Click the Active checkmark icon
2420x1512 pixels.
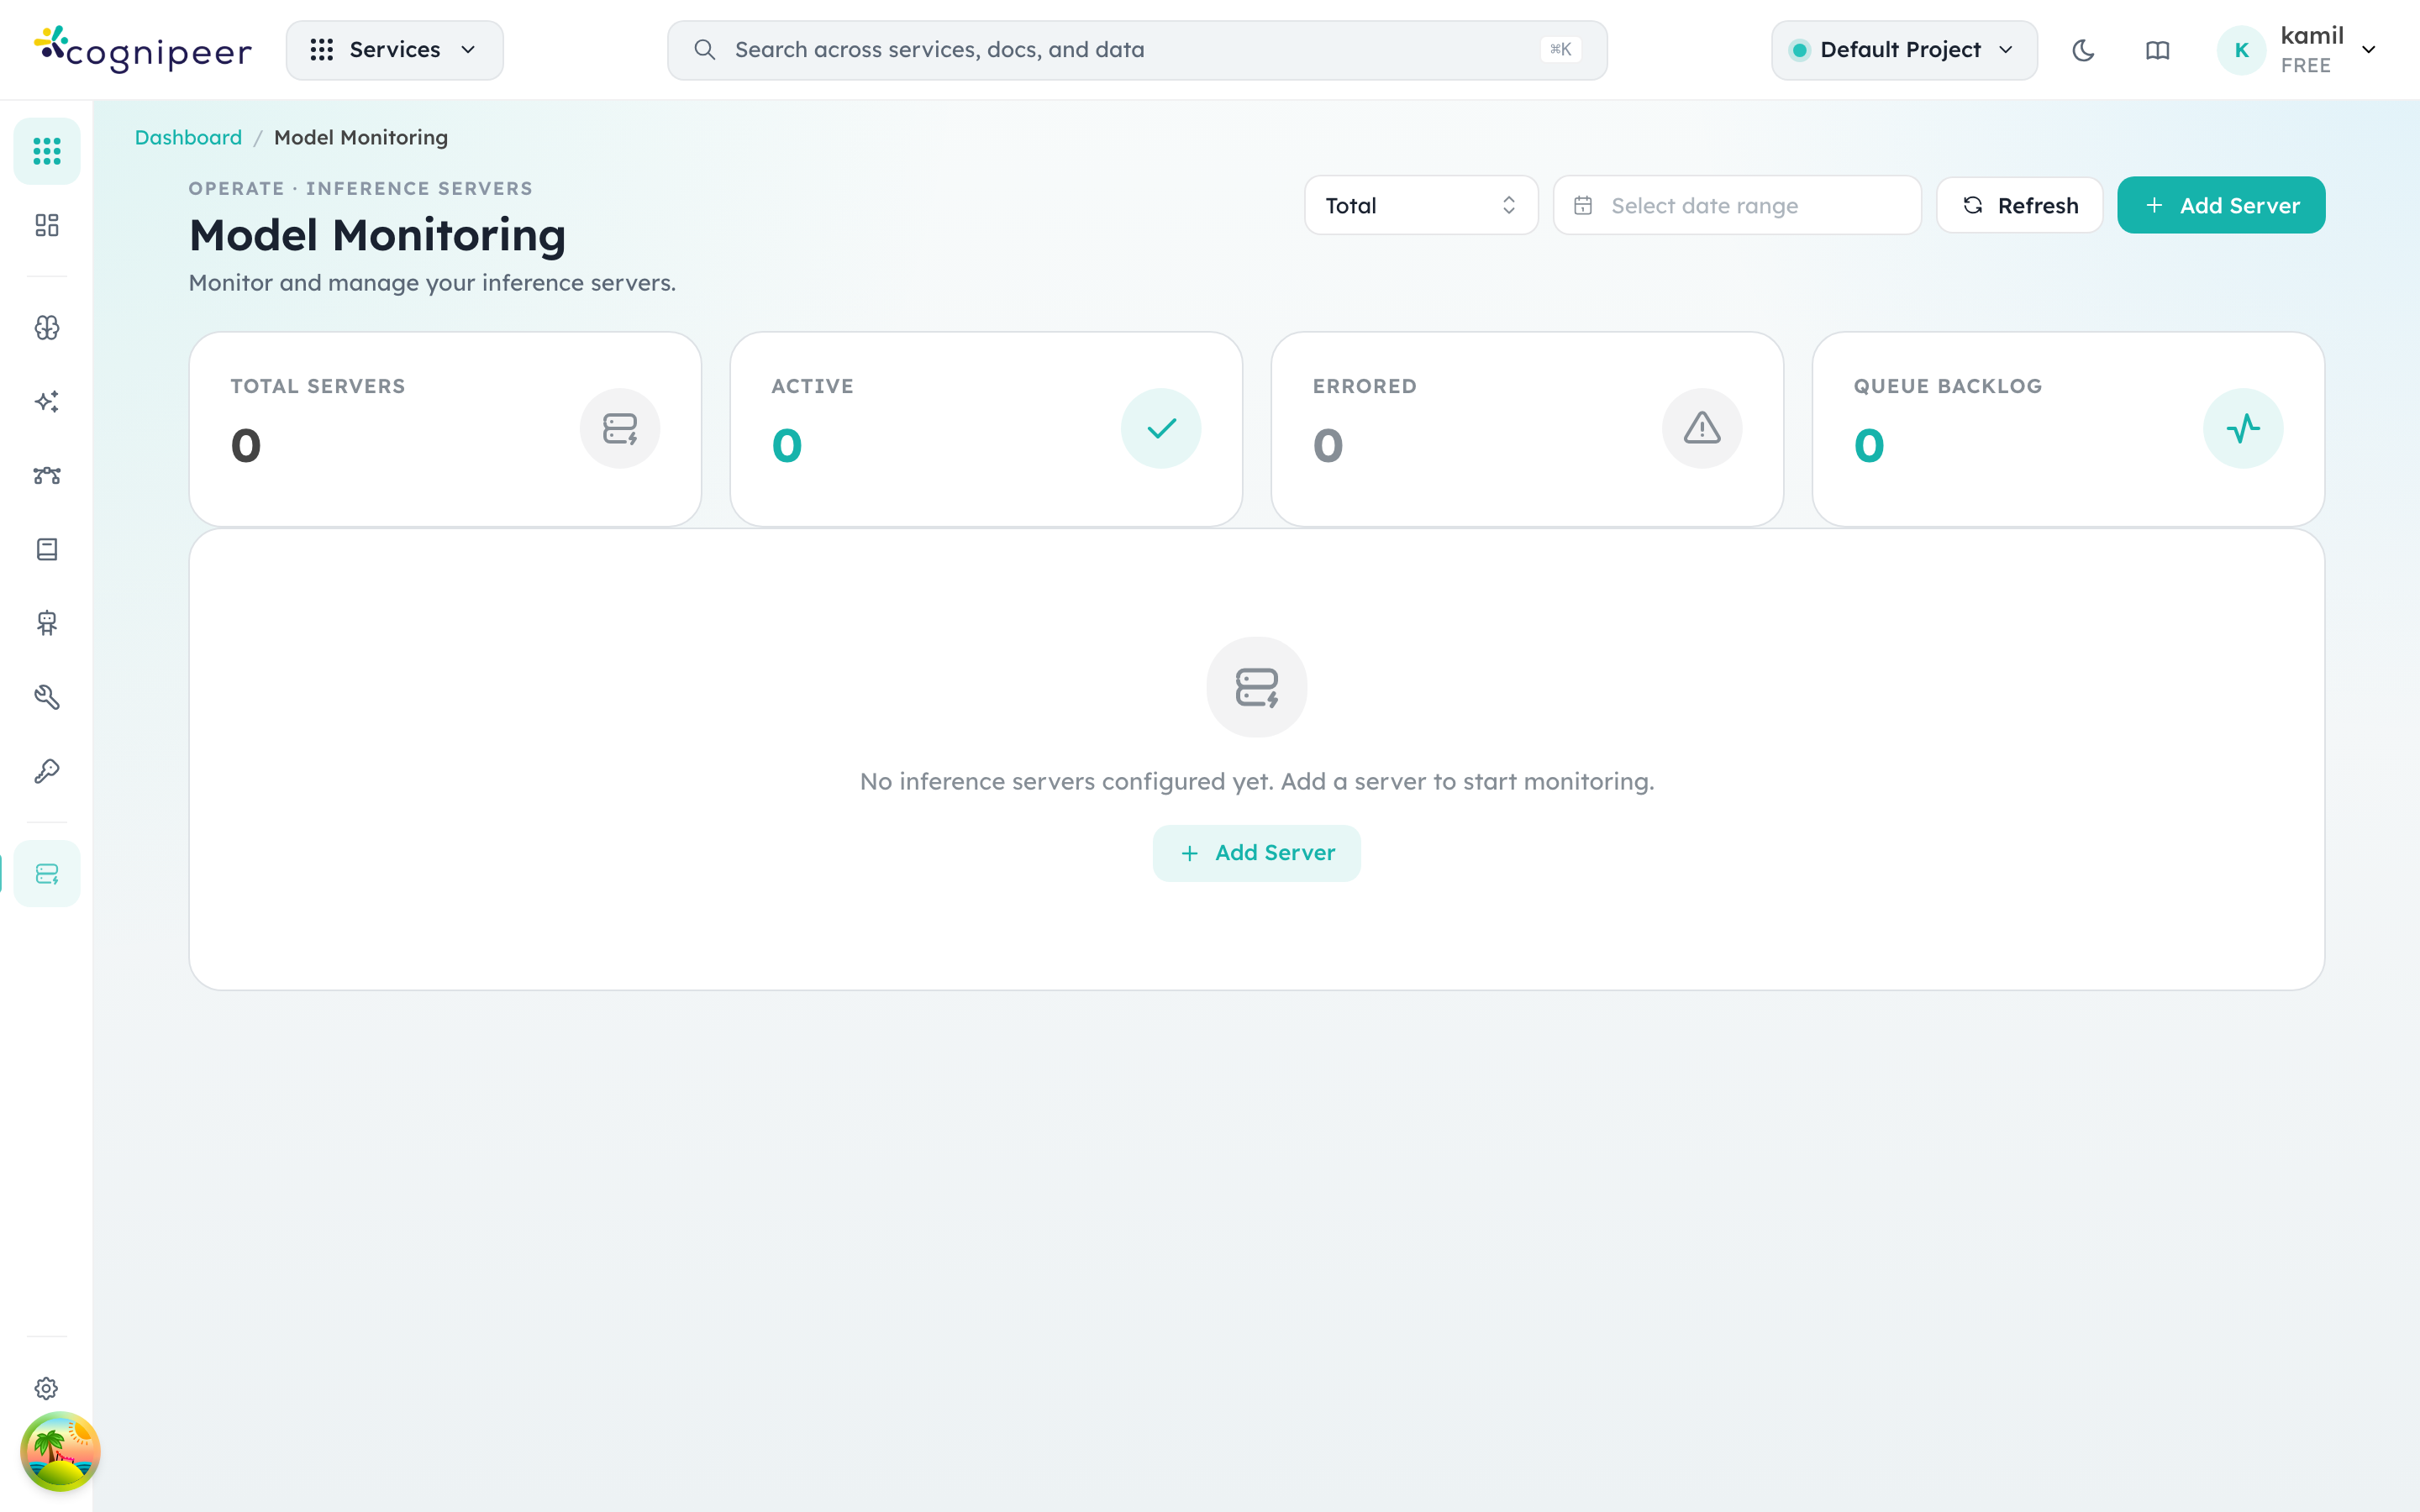pyautogui.click(x=1161, y=428)
